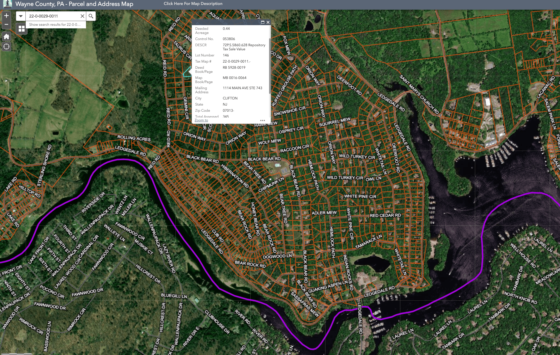Click the SAINT MARYS CHURCH RD label

pos(419,94)
